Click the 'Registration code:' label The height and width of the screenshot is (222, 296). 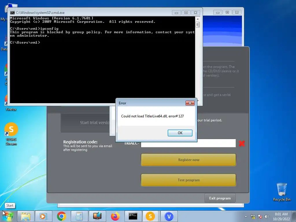point(80,142)
